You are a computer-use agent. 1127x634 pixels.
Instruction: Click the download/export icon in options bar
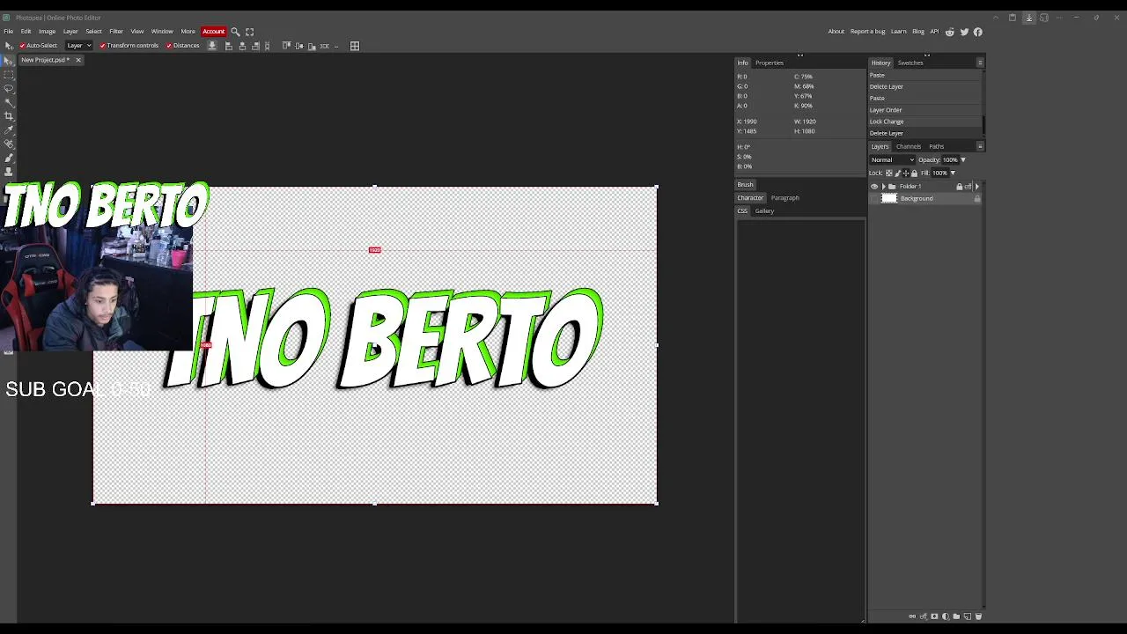(212, 46)
